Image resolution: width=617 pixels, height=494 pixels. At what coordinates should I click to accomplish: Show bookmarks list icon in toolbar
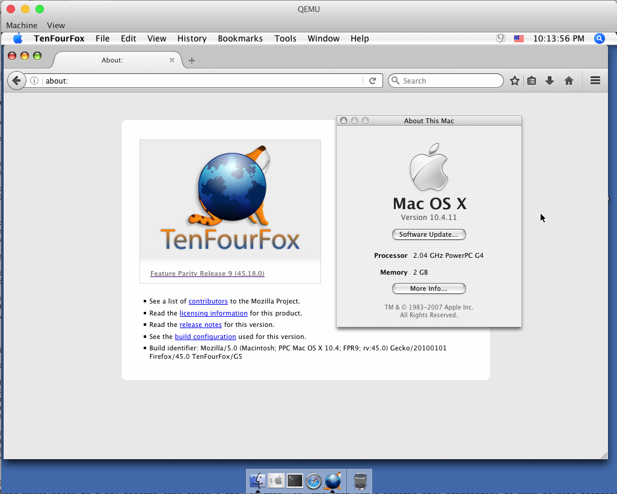pyautogui.click(x=532, y=81)
